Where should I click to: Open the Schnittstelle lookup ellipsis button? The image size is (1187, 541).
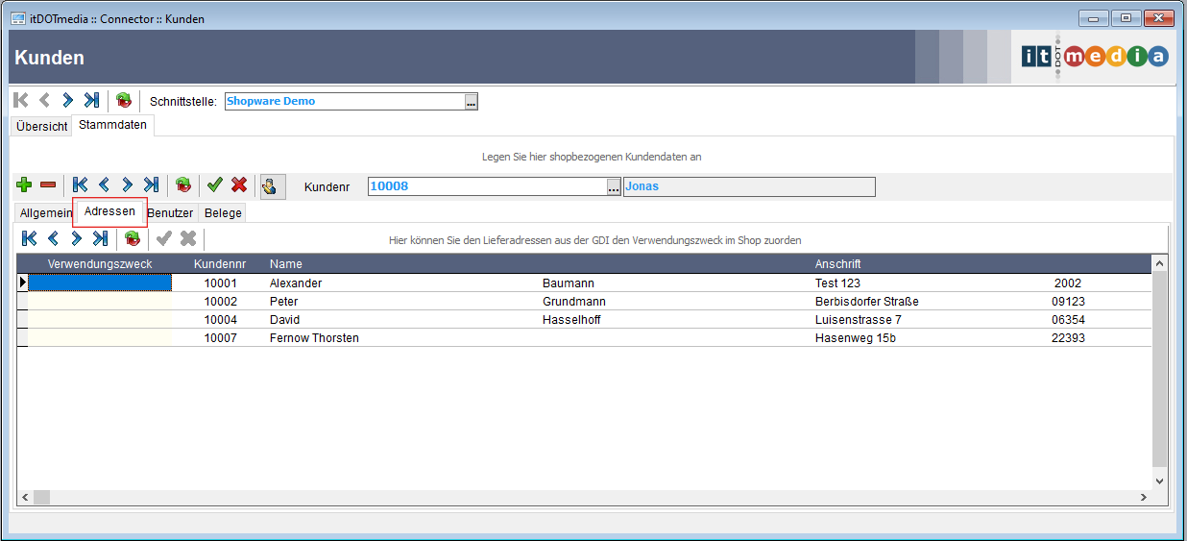pos(471,102)
